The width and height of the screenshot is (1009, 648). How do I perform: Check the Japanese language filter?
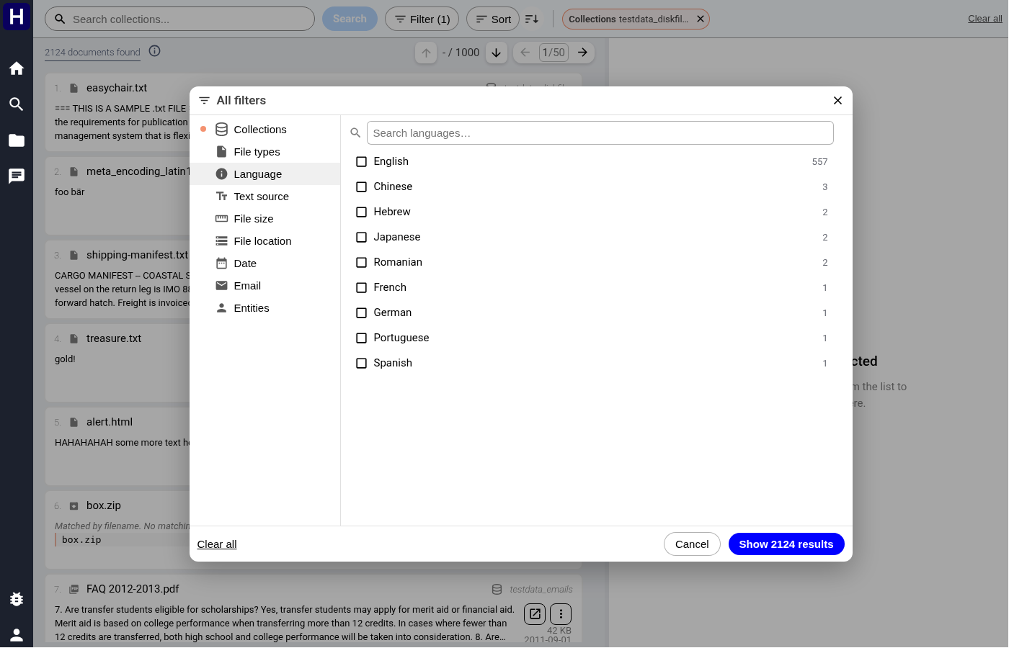[362, 238]
